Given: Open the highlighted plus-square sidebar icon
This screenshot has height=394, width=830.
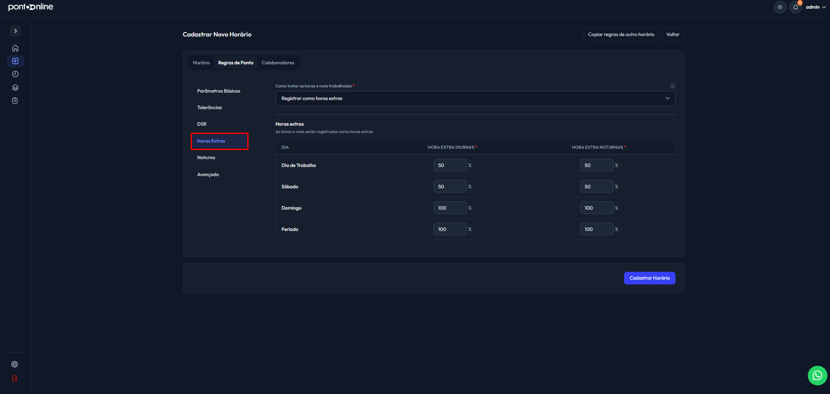Looking at the screenshot, I should (15, 61).
